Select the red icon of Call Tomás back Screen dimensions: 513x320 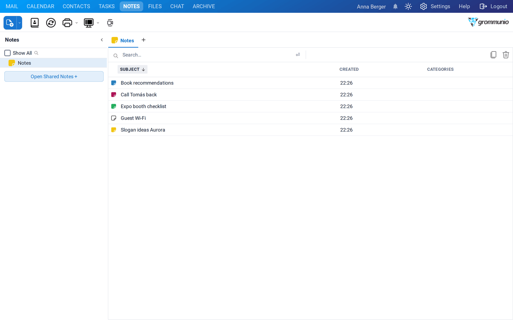[x=114, y=95]
